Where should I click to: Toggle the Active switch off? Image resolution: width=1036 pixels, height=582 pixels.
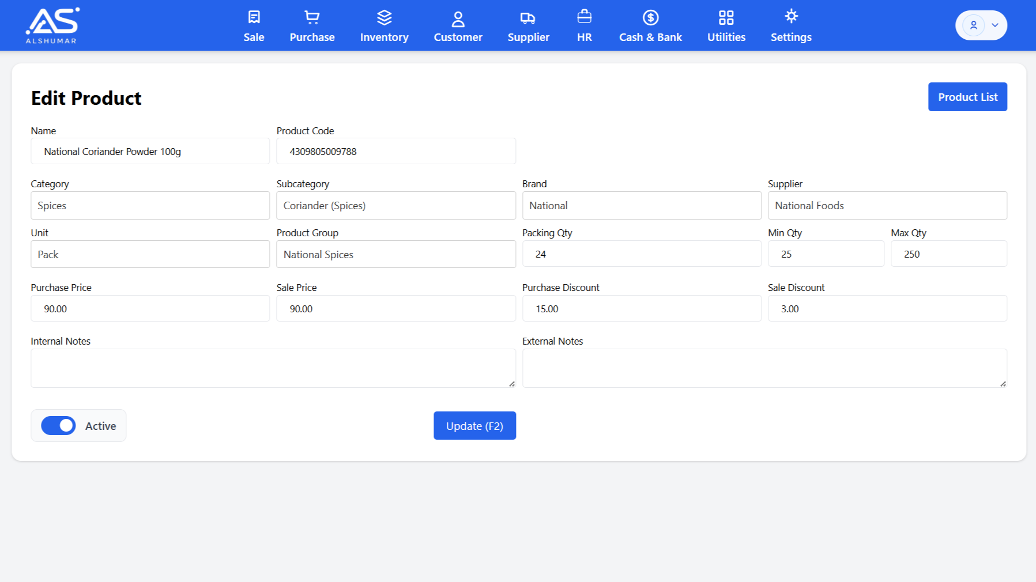[x=58, y=425]
